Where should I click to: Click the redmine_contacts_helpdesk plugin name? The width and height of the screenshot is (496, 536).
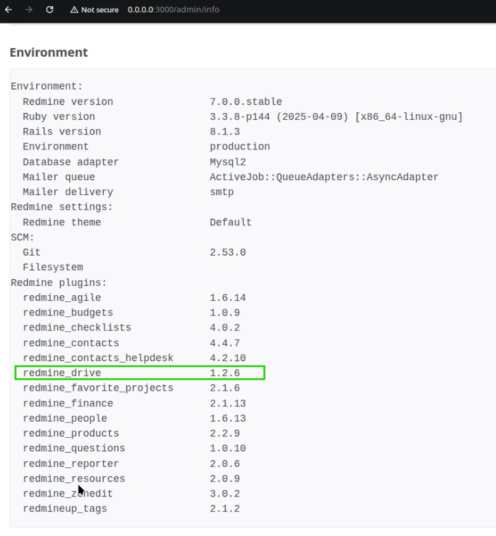(x=98, y=358)
